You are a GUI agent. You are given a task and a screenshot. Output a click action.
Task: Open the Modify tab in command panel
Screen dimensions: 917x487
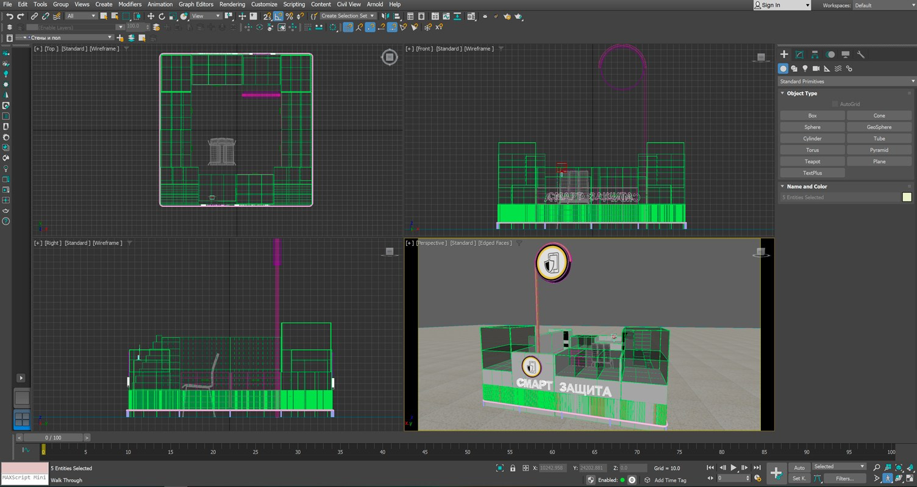click(x=799, y=55)
